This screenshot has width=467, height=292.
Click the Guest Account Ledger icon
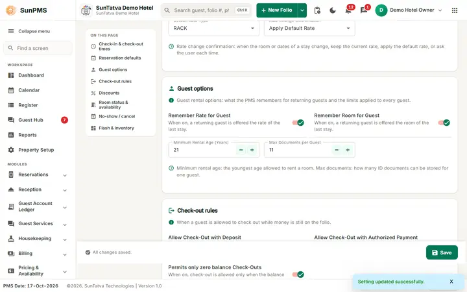point(11,206)
